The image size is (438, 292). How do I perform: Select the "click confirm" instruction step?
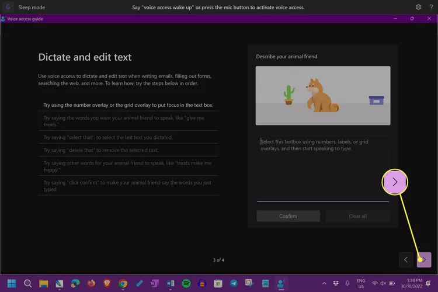tap(128, 186)
